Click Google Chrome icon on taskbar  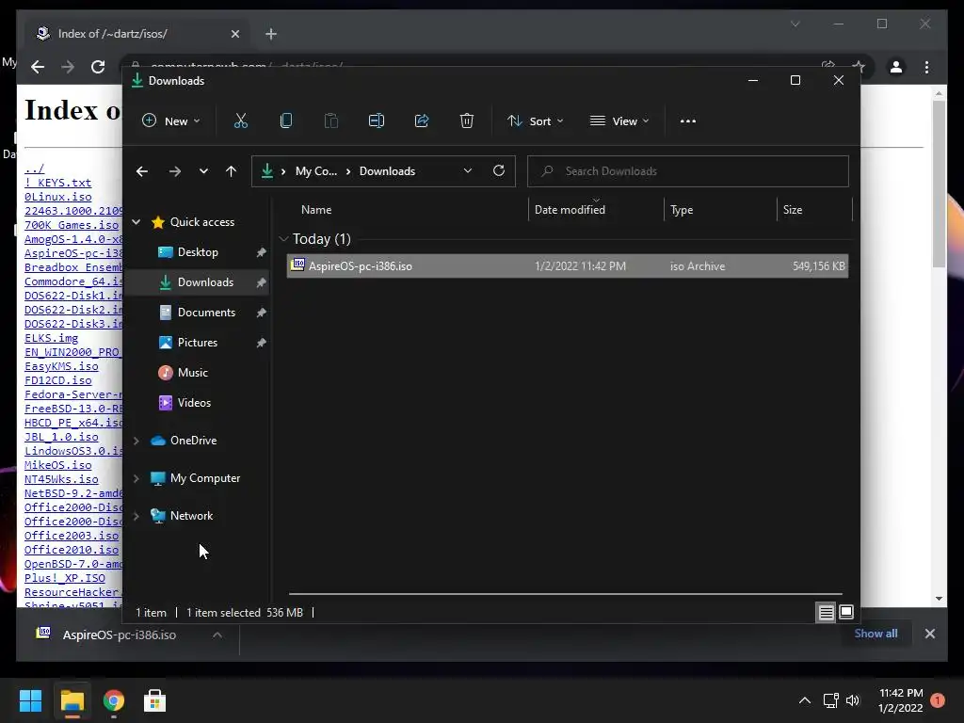[x=114, y=700]
